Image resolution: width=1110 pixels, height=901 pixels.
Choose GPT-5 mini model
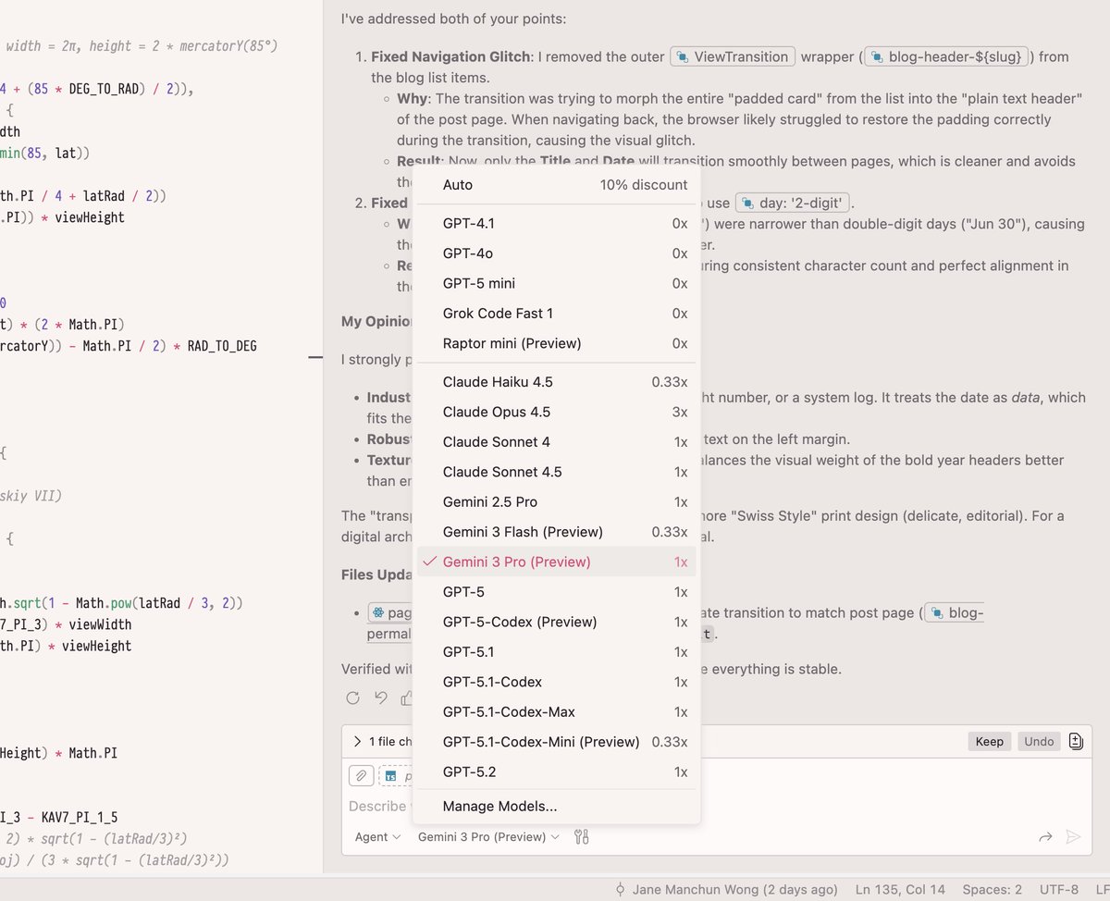(x=556, y=283)
